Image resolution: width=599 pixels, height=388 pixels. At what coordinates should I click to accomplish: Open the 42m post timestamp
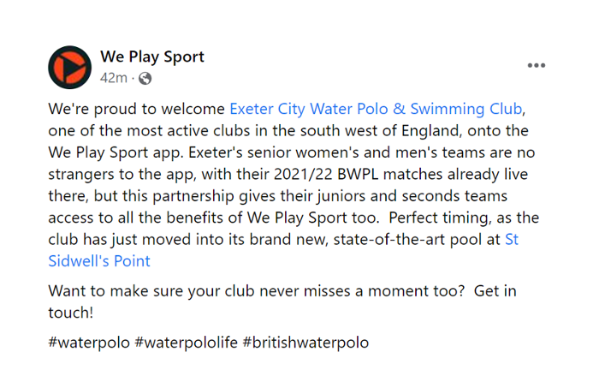(x=113, y=79)
